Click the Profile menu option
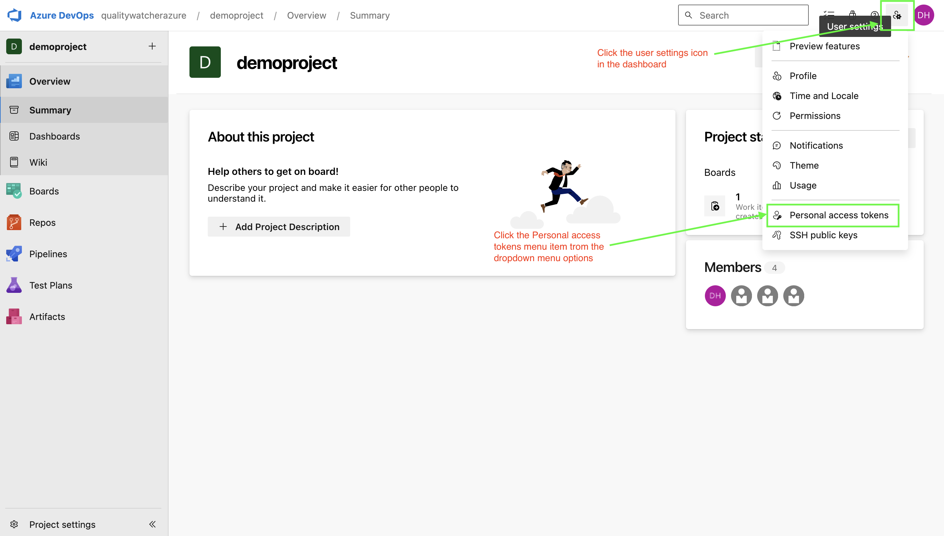This screenshot has width=944, height=536. click(803, 75)
